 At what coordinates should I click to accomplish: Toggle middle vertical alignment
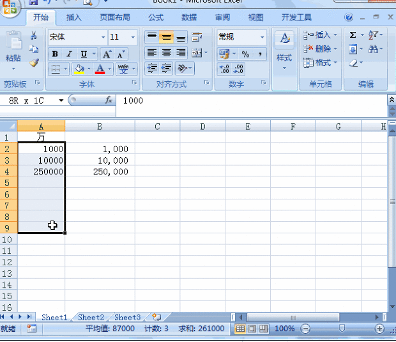(x=166, y=38)
